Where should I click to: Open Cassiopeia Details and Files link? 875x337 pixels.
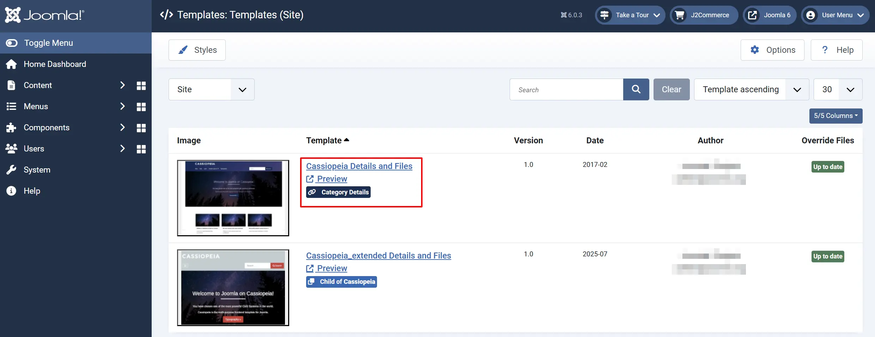tap(359, 166)
